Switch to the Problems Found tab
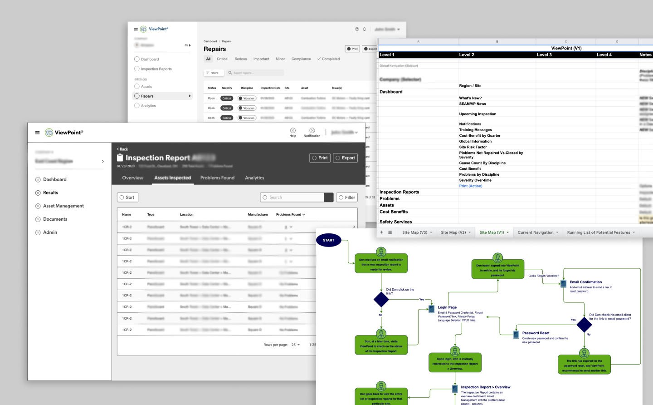The image size is (653, 405). pos(217,178)
